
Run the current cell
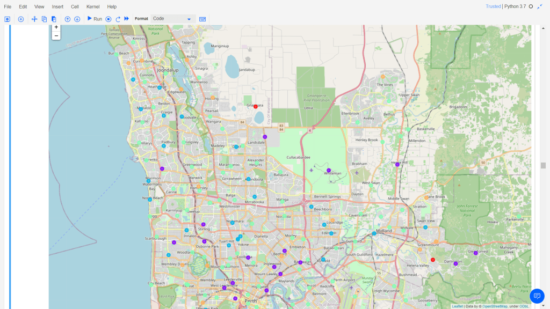point(95,19)
